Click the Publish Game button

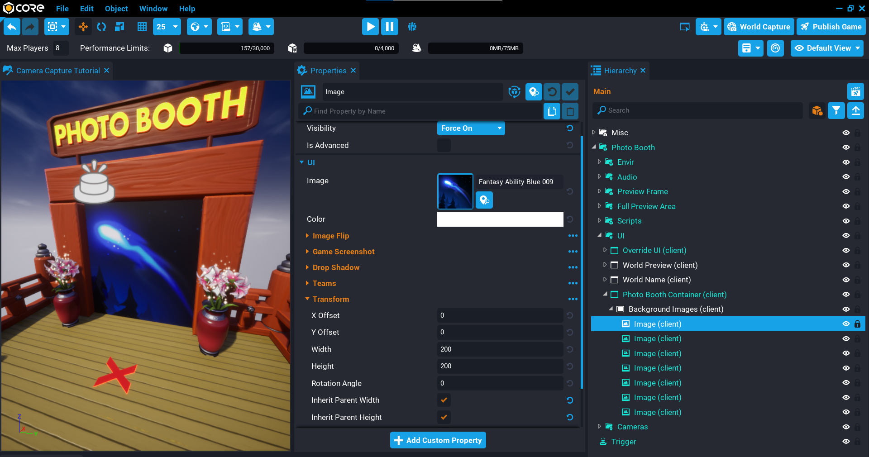coord(831,27)
